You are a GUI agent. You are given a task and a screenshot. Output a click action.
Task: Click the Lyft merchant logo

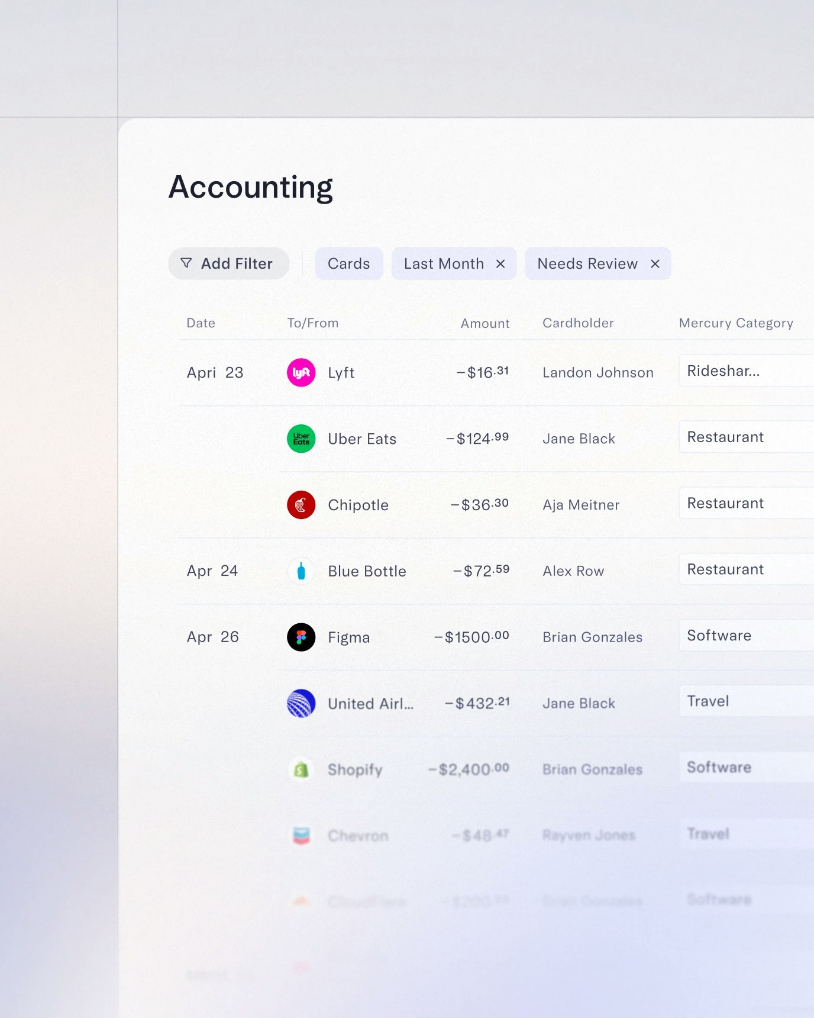point(301,372)
